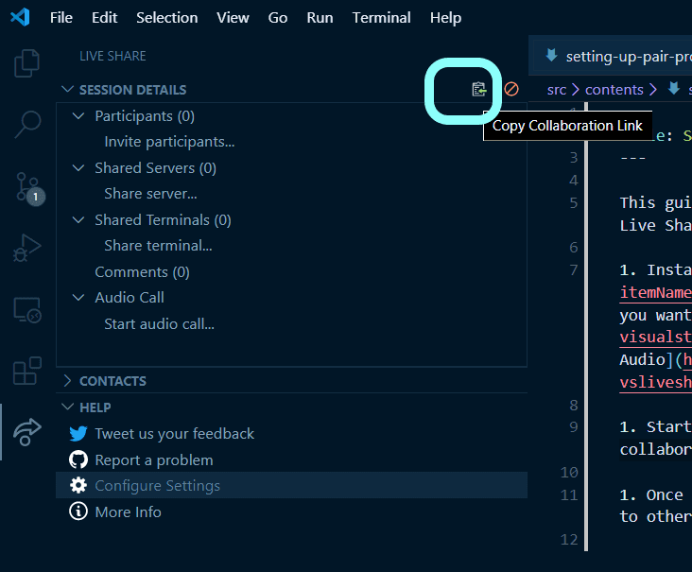692x572 pixels.
Task: Select Configure Settings in Help
Action: tap(157, 486)
